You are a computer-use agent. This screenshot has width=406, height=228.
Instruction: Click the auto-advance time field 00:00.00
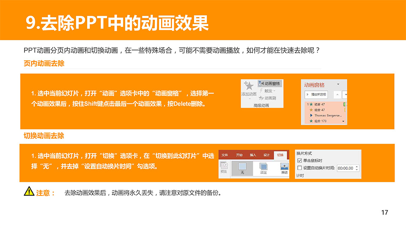346,168
